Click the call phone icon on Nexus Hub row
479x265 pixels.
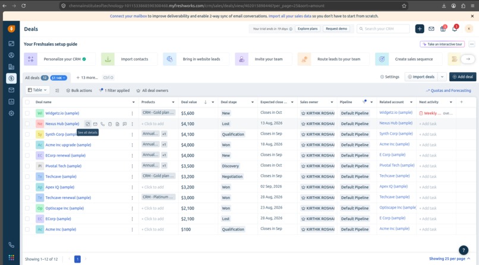(103, 124)
